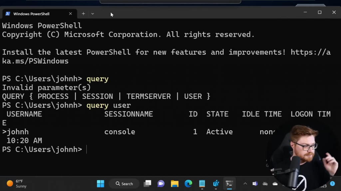Show hidden system tray icons

[x=245, y=184]
